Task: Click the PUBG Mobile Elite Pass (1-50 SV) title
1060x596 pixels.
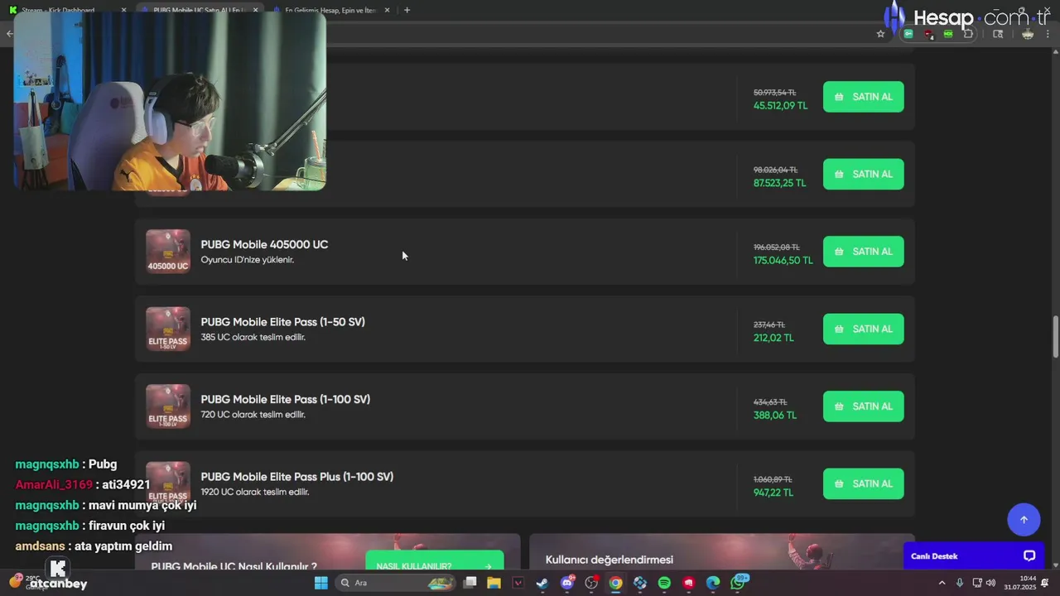Action: pos(282,322)
